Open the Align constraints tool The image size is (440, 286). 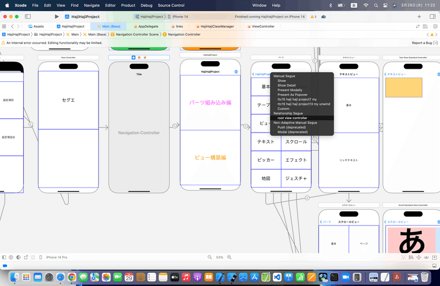point(411,257)
